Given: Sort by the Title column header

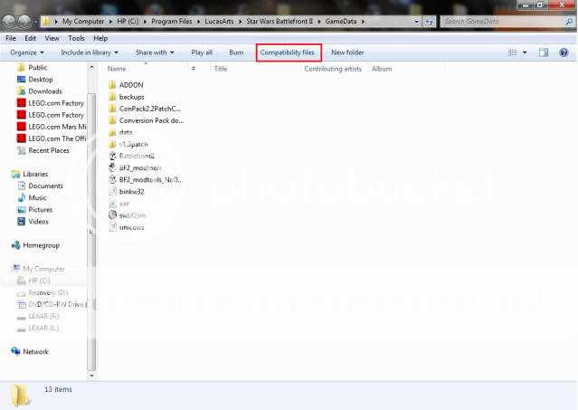Looking at the screenshot, I should pos(221,69).
